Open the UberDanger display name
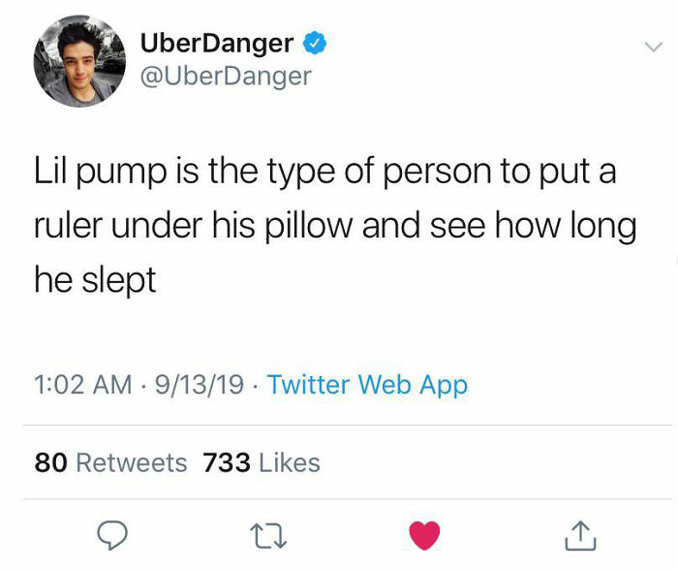The width and height of the screenshot is (678, 570). pos(217,43)
